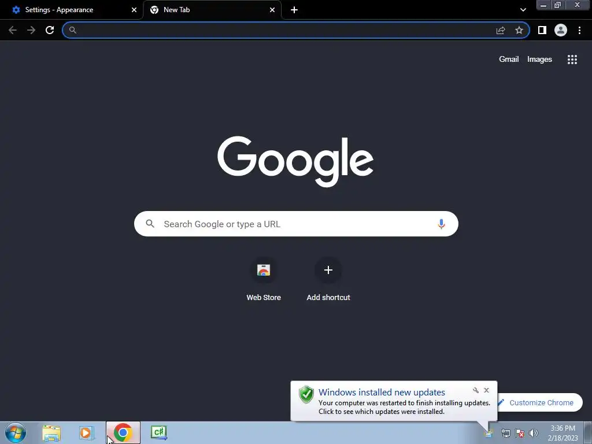
Task: Open the Chrome side panel
Action: [x=542, y=30]
